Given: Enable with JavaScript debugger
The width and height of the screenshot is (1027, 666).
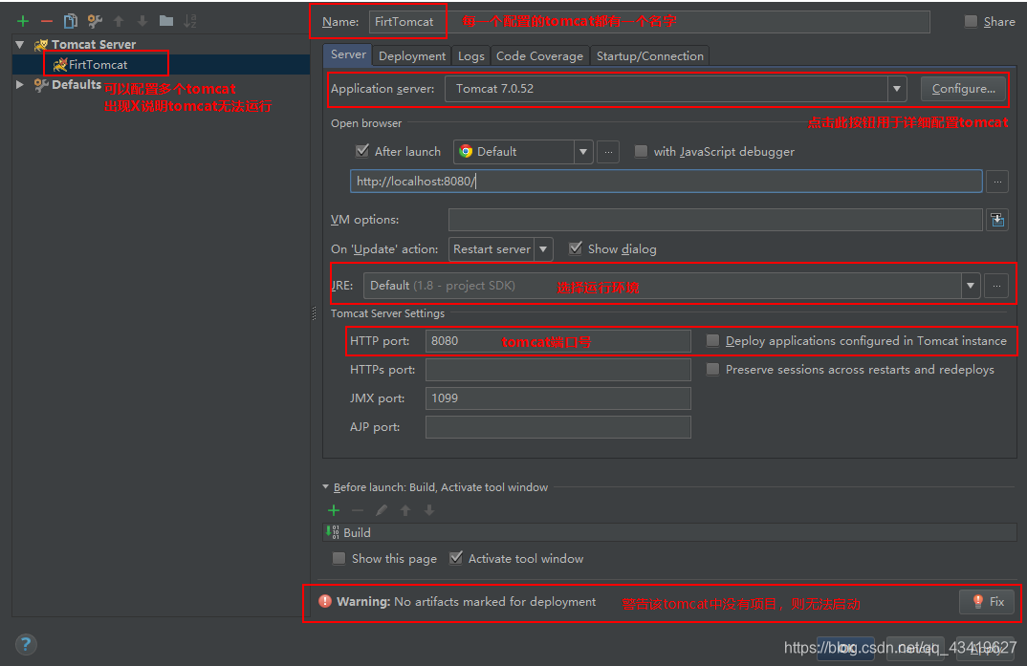Looking at the screenshot, I should point(642,152).
